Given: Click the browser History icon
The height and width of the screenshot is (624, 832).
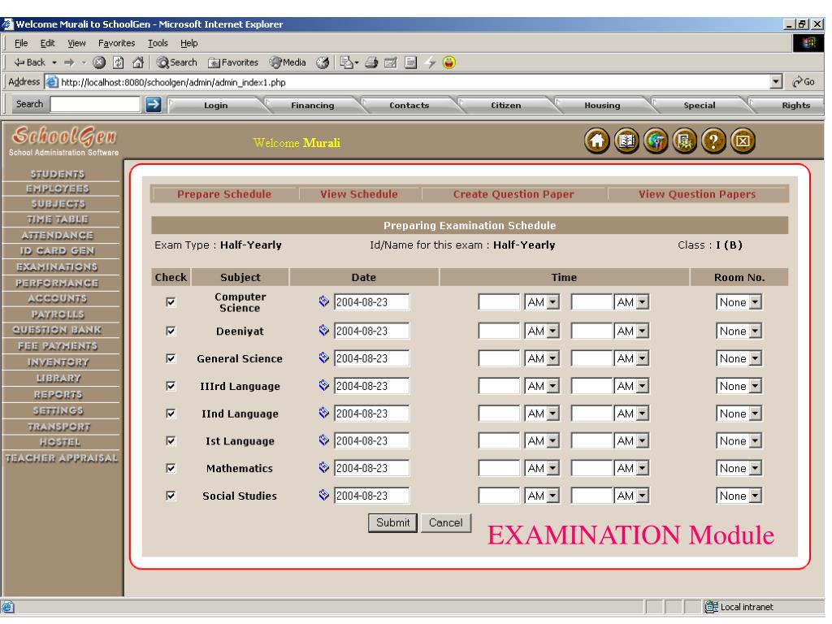Looking at the screenshot, I should click(x=323, y=63).
